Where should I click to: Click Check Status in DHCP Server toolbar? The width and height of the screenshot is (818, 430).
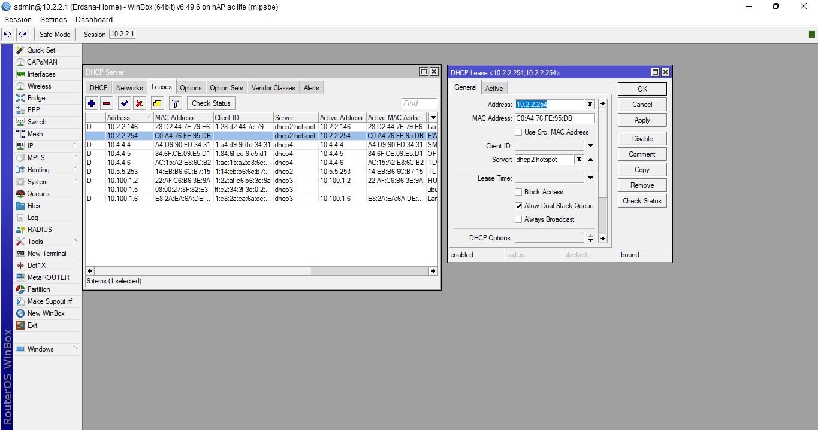point(211,103)
